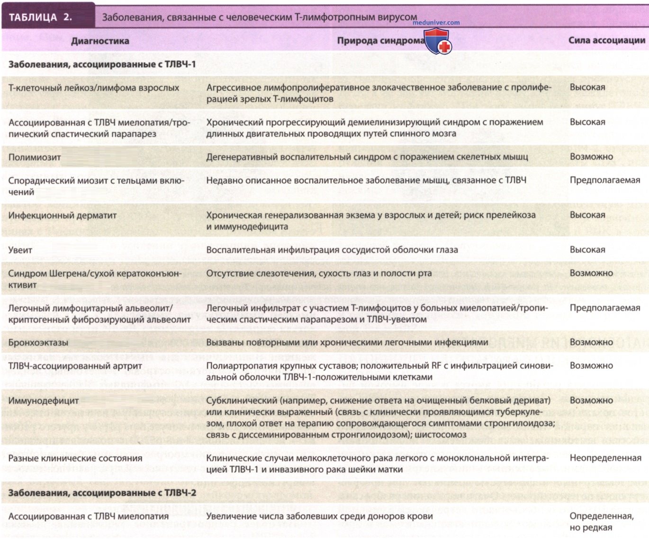Click "Возможно" in the Полимиозит row
The width and height of the screenshot is (649, 539).
[x=591, y=157]
